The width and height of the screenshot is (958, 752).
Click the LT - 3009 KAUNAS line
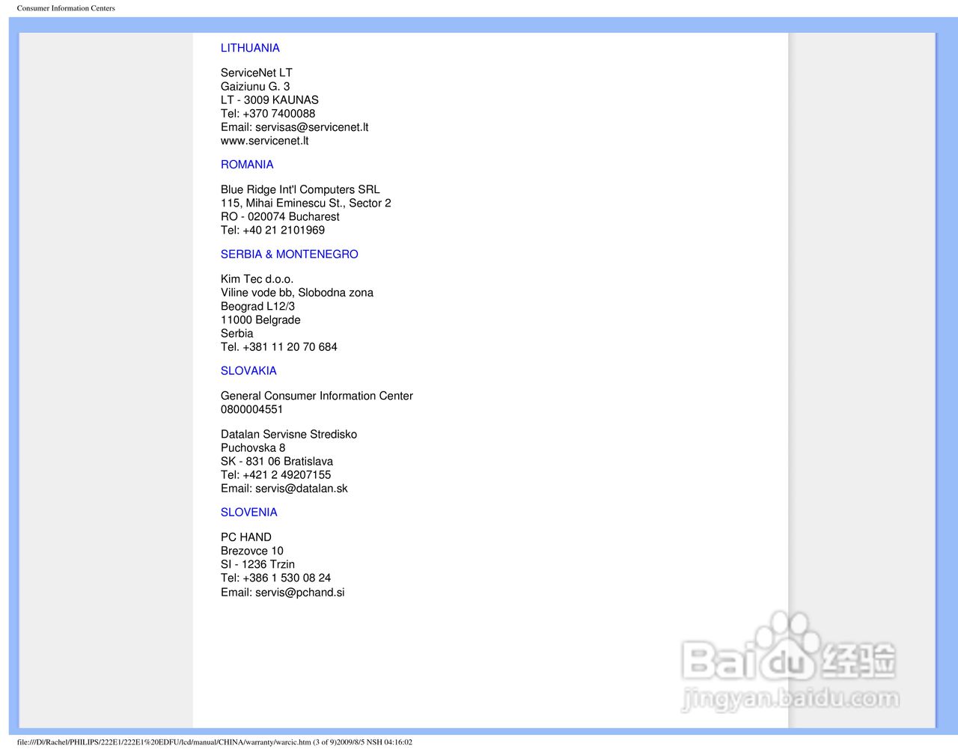coord(269,100)
